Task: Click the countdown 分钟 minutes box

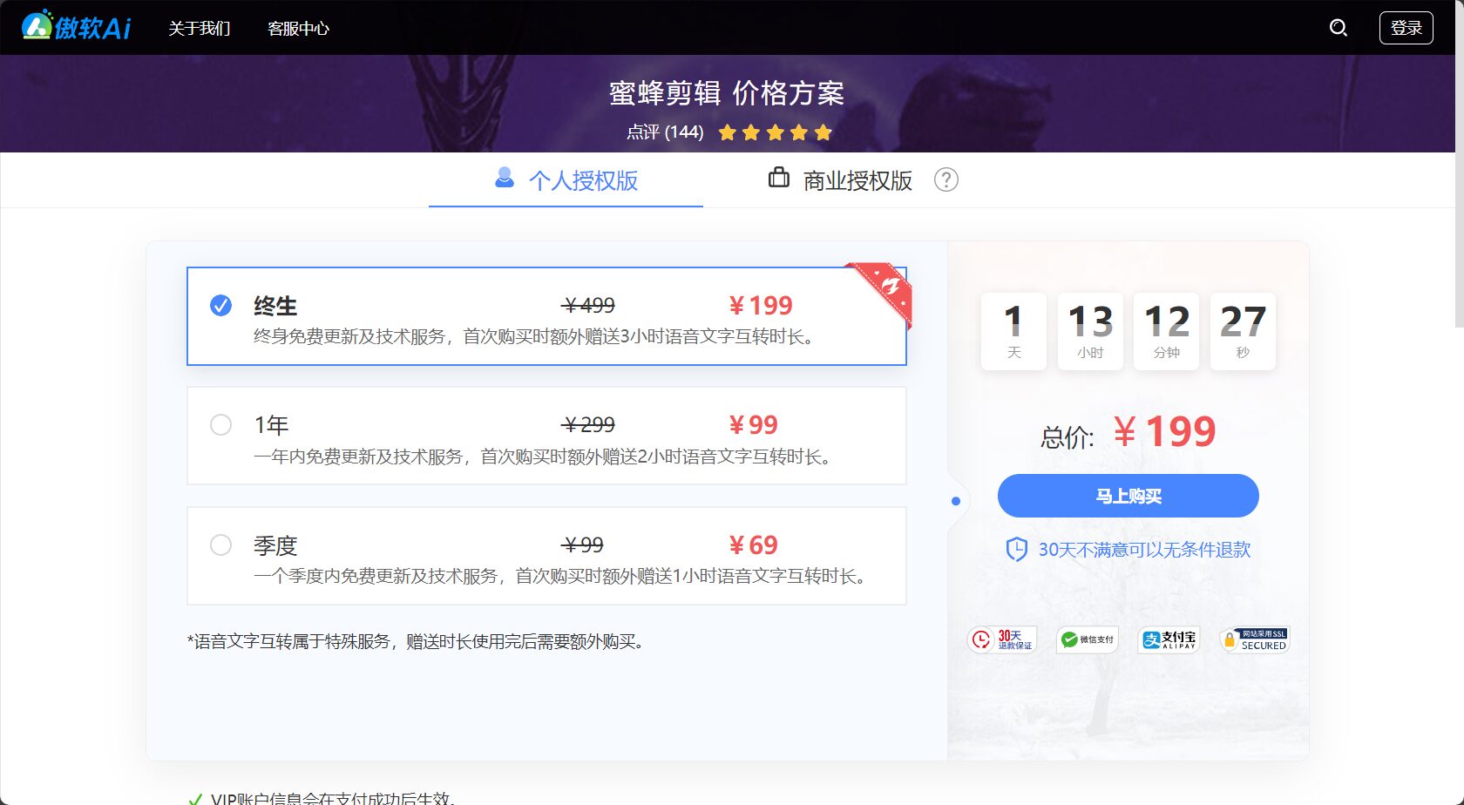Action: [1166, 331]
